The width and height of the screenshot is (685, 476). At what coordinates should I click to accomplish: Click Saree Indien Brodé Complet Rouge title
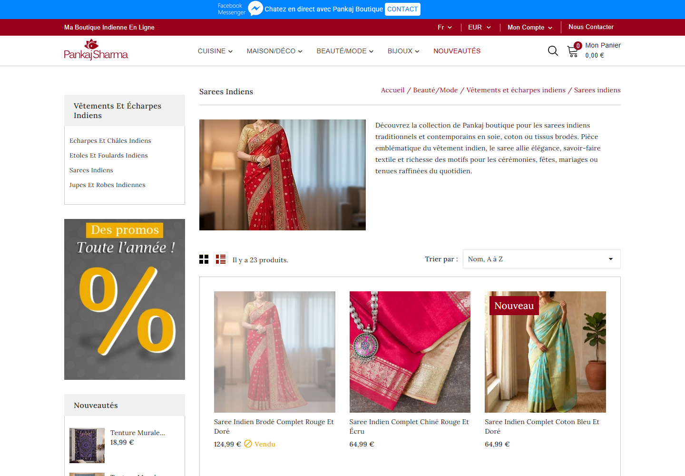click(274, 426)
